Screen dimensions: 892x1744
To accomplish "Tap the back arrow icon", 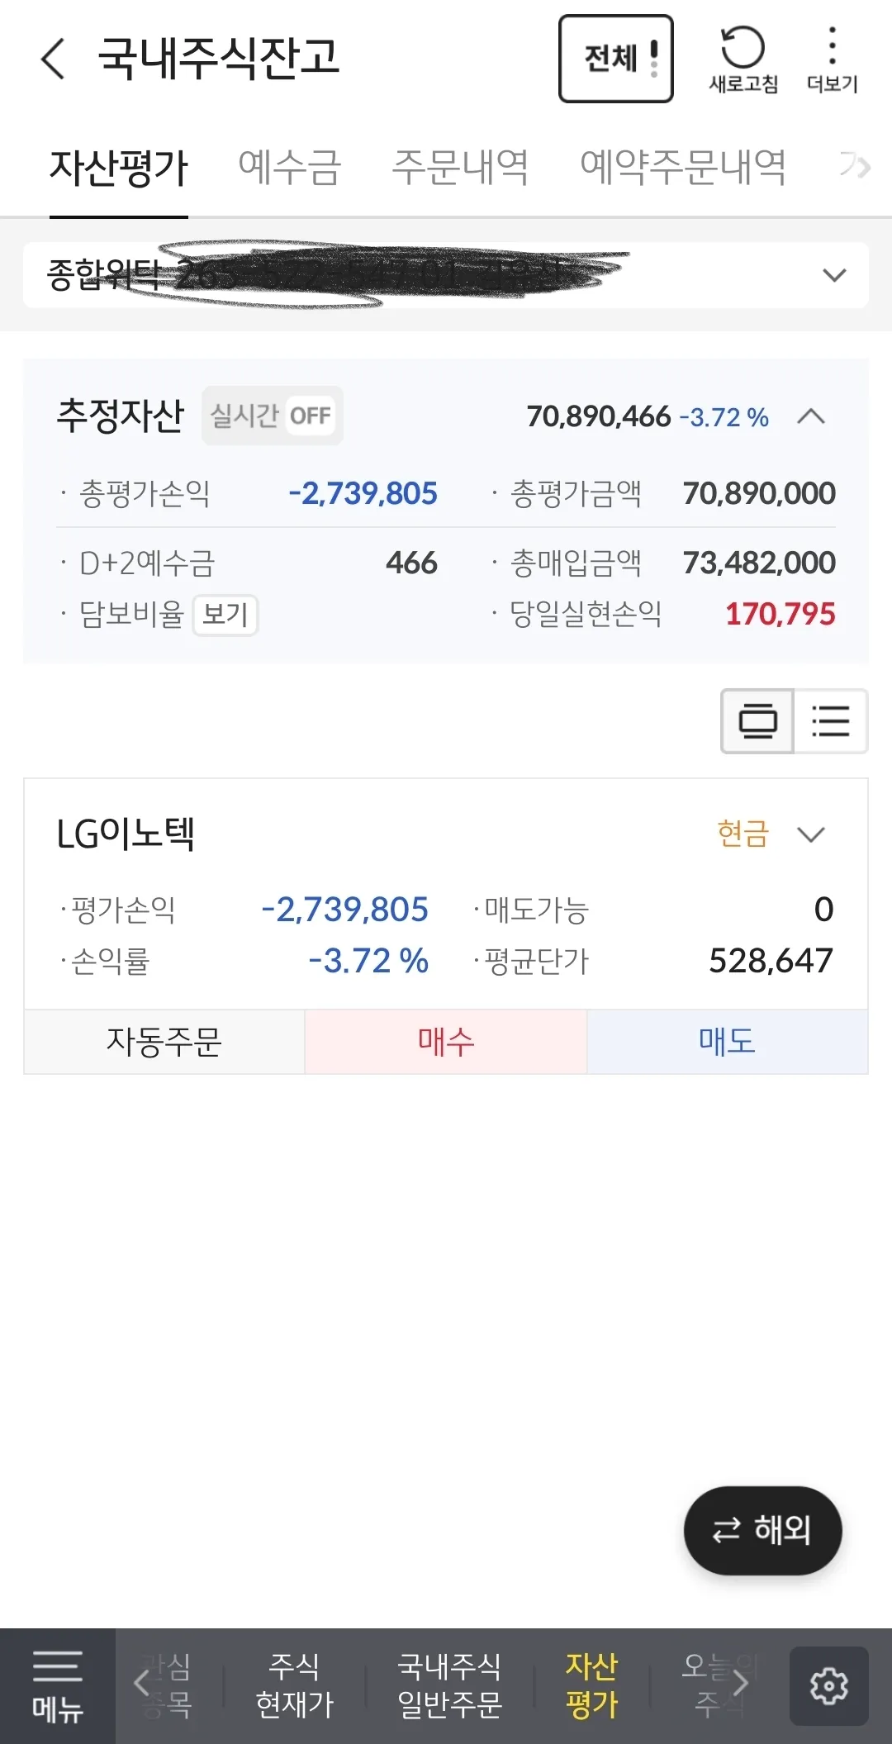I will click(x=53, y=59).
